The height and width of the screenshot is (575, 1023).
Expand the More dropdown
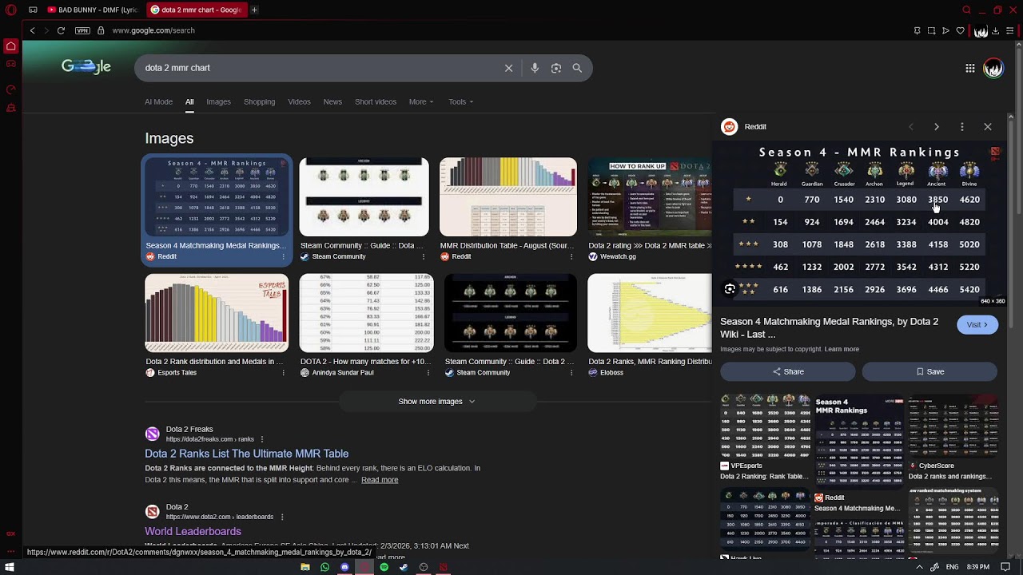pos(421,101)
